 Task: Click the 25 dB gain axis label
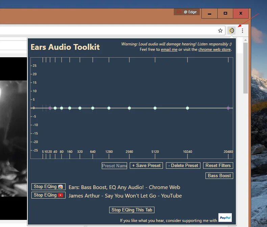pos(34,65)
